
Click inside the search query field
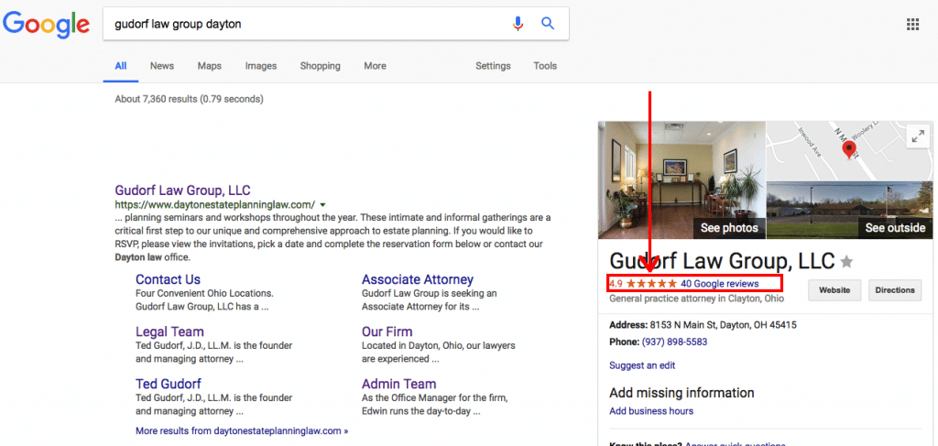pos(302,24)
